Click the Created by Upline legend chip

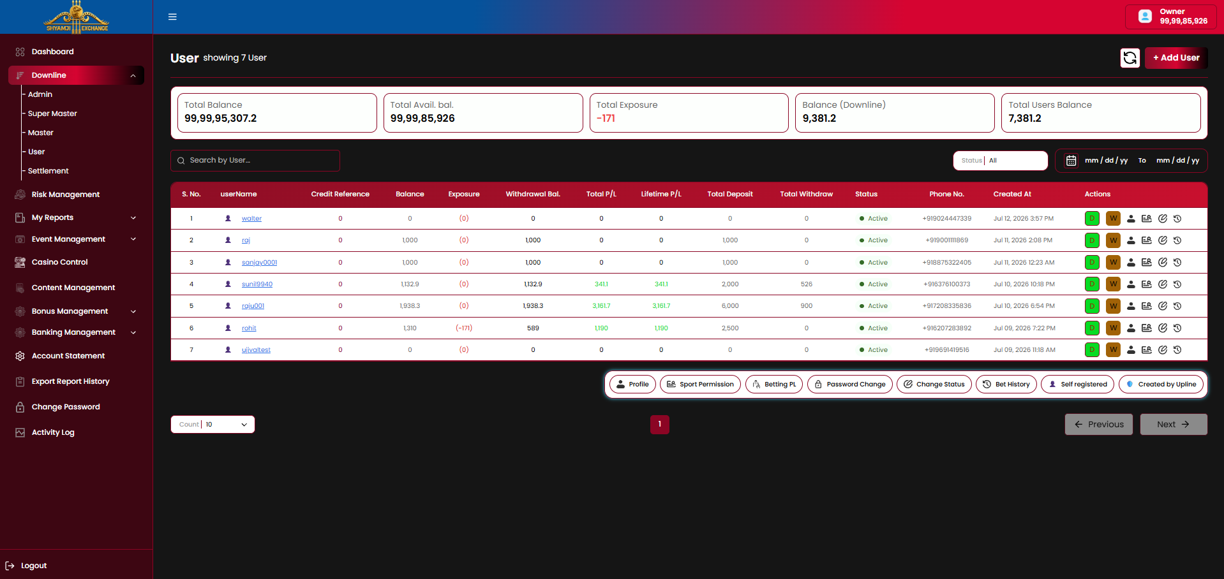click(x=1161, y=385)
